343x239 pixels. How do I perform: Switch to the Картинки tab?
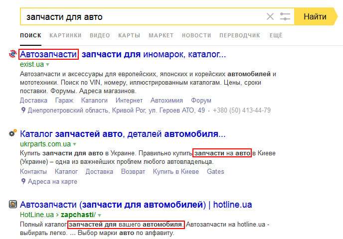click(x=65, y=35)
